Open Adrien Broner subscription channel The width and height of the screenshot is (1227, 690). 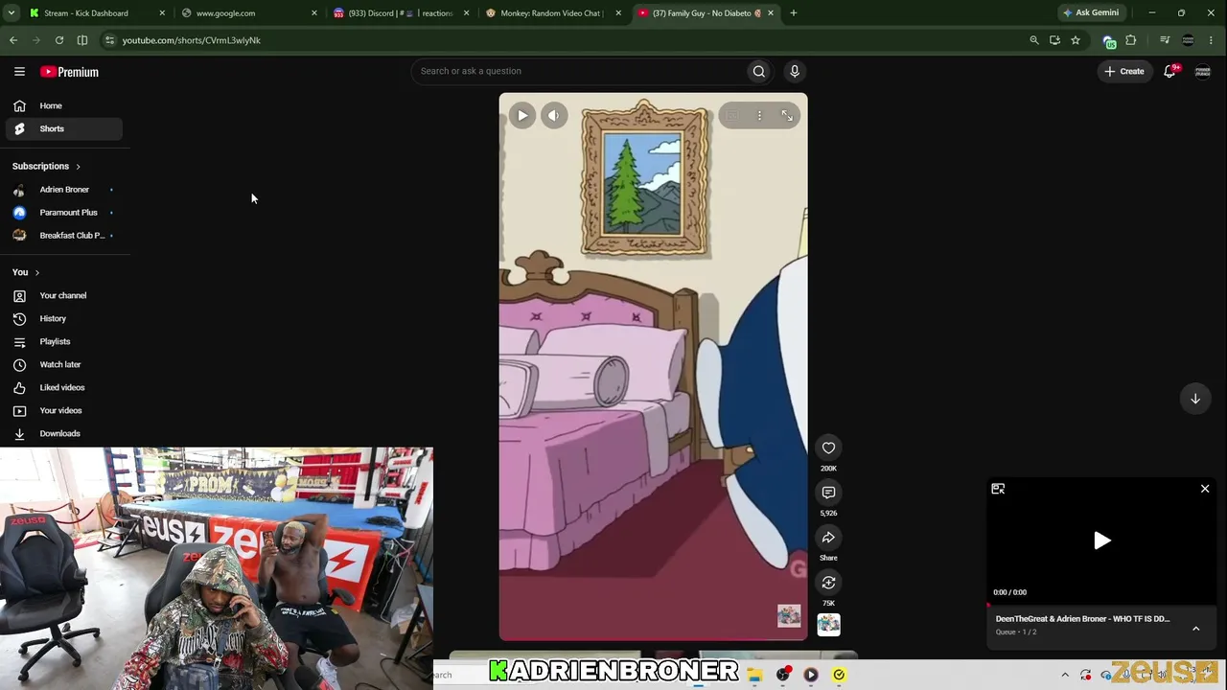pos(64,190)
